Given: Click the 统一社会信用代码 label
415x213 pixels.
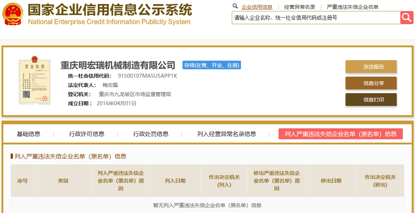Looking at the screenshot, I should (90, 76).
